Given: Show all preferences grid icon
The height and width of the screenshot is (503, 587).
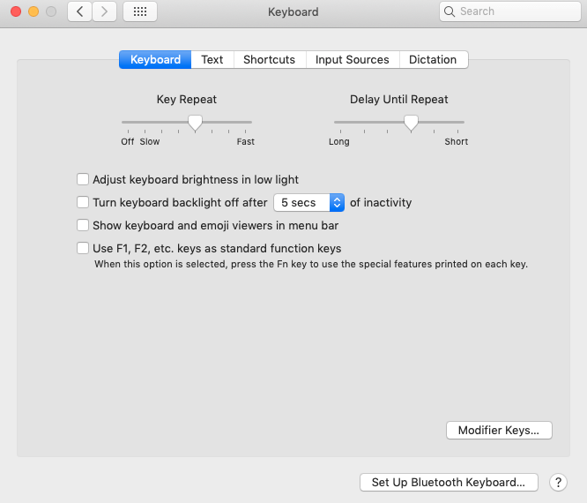Looking at the screenshot, I should pos(140,11).
